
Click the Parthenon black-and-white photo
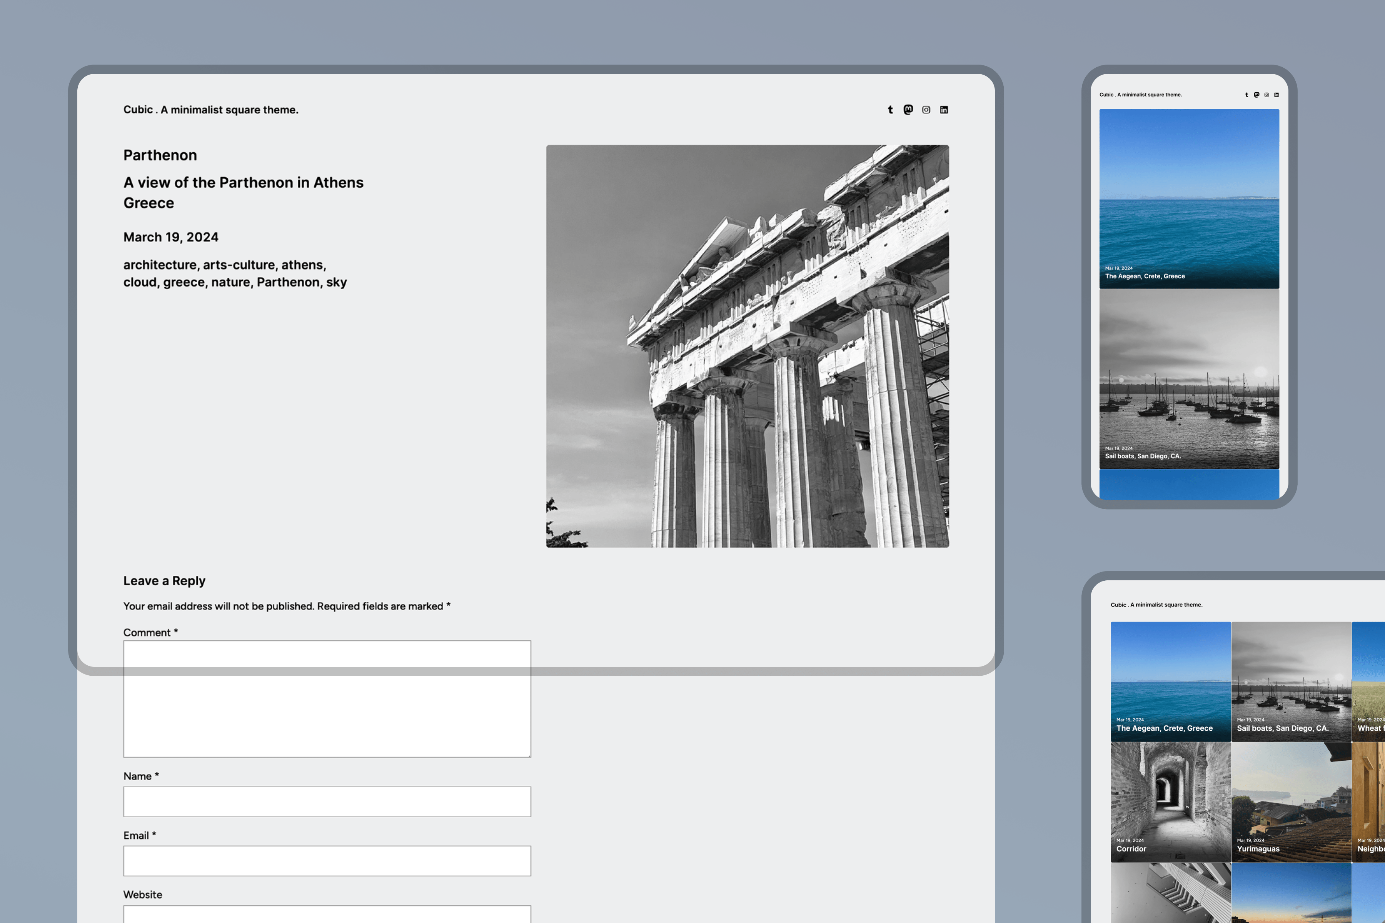pos(747,346)
